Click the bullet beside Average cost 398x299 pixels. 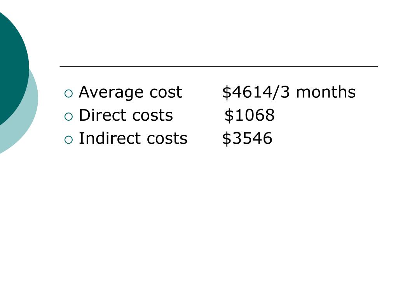(x=68, y=93)
